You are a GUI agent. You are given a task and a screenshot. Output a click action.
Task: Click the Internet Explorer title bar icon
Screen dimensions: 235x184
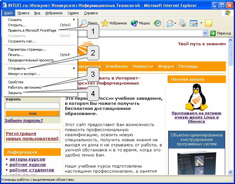[x=4, y=5]
